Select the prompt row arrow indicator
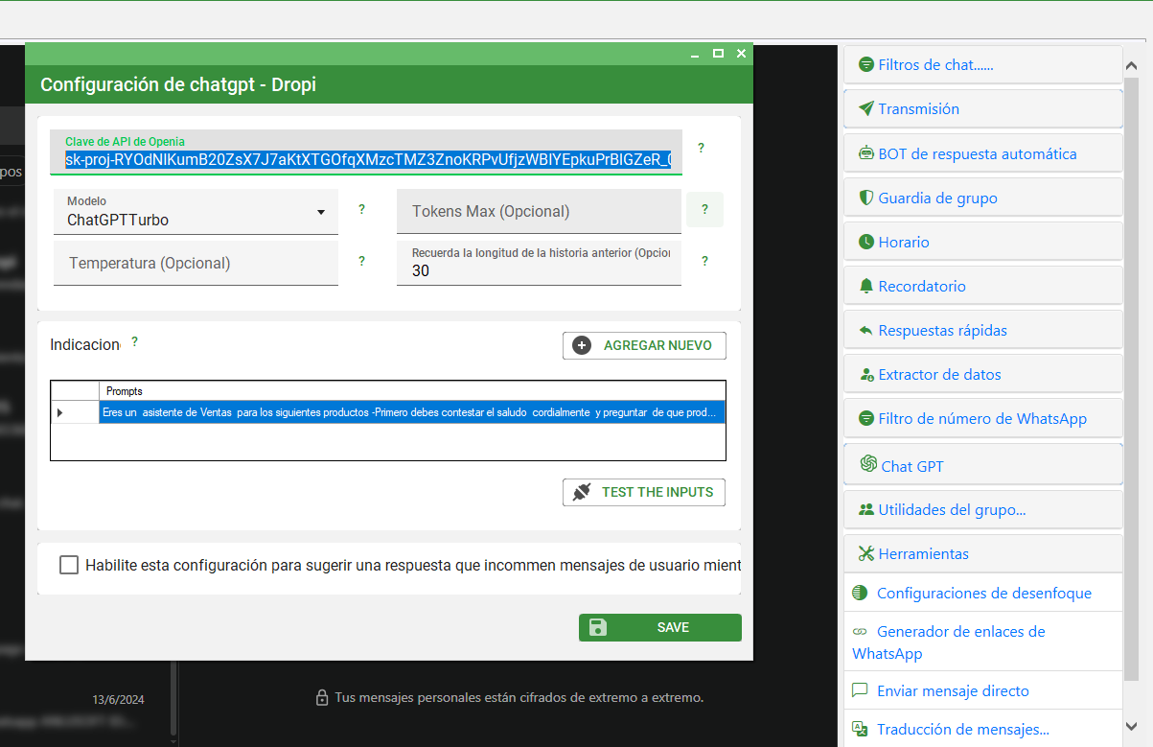This screenshot has width=1153, height=747. [60, 412]
